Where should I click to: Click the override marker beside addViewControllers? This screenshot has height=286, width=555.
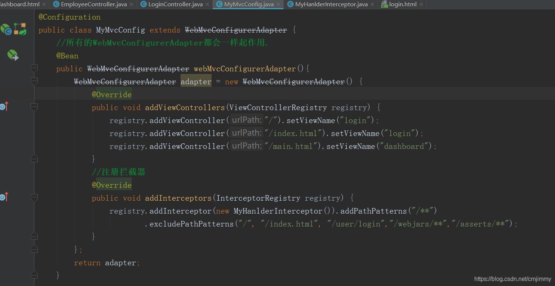pyautogui.click(x=4, y=107)
